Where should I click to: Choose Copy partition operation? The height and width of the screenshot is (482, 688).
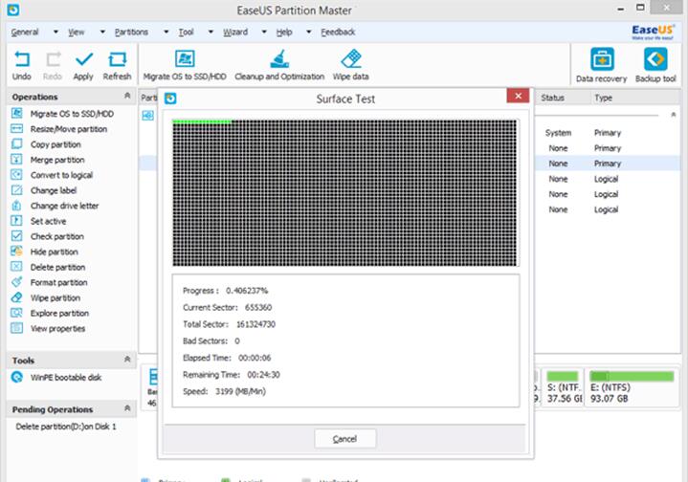point(46,144)
